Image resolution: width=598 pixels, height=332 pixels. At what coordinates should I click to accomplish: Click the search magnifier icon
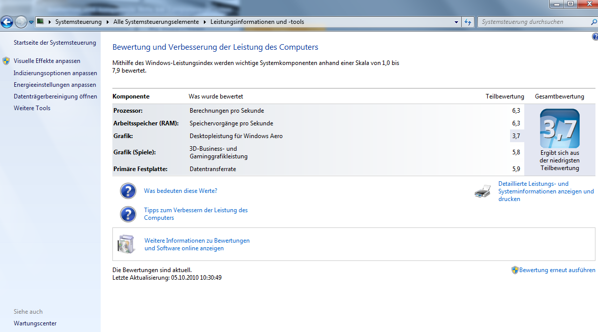(x=594, y=22)
